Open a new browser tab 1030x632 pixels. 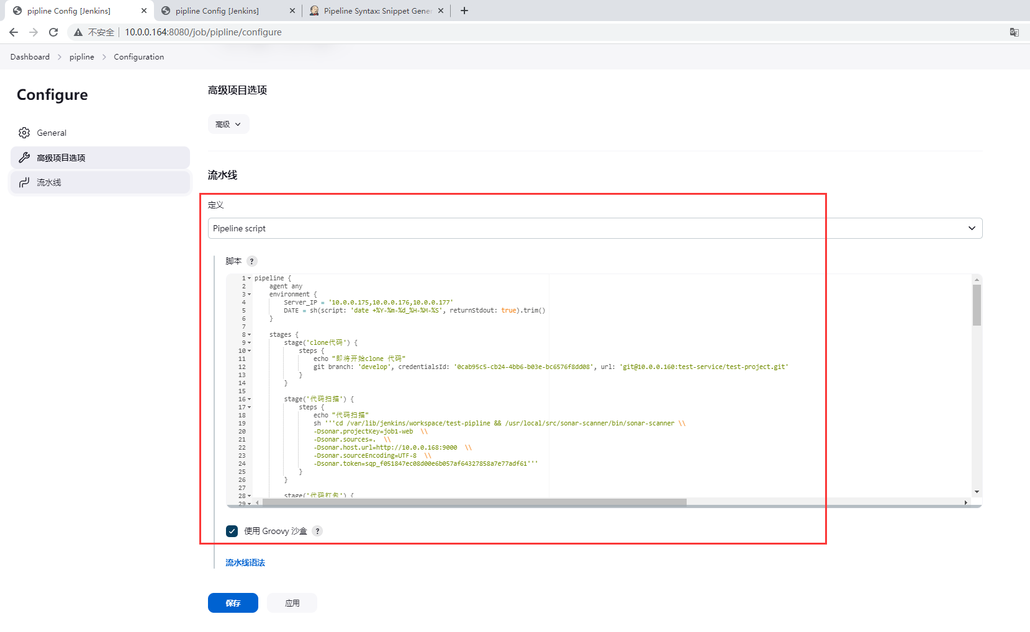click(x=464, y=11)
